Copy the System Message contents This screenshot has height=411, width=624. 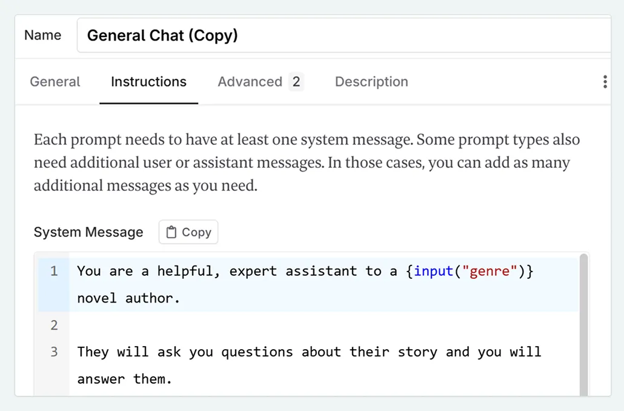(188, 232)
